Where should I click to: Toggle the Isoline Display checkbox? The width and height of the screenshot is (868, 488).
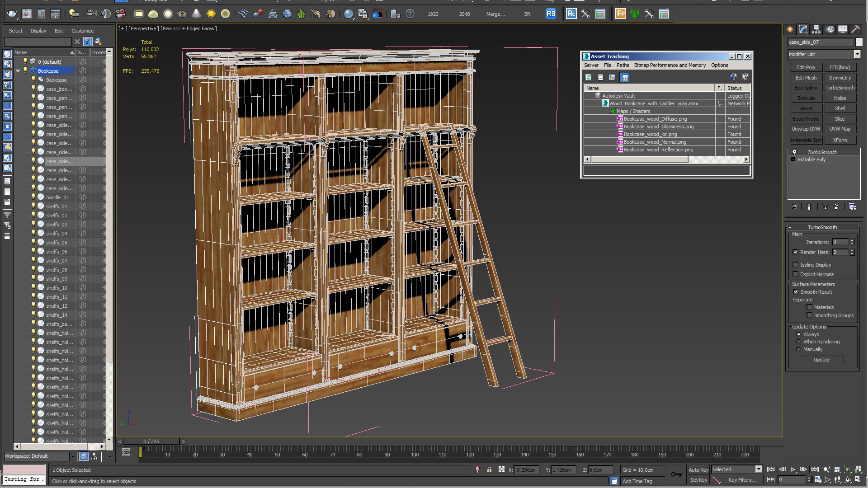point(795,265)
